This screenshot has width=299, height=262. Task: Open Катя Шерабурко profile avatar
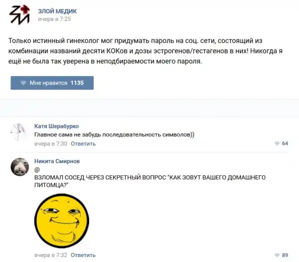tap(18, 131)
